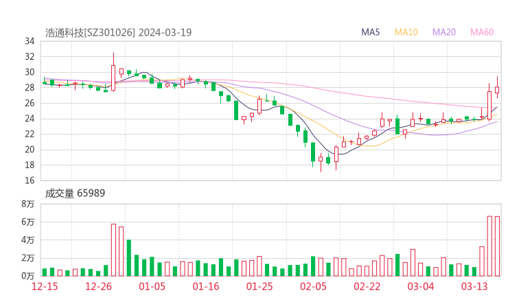Click the 22 price axis label
This screenshot has height=302, width=508.
pos(30,134)
